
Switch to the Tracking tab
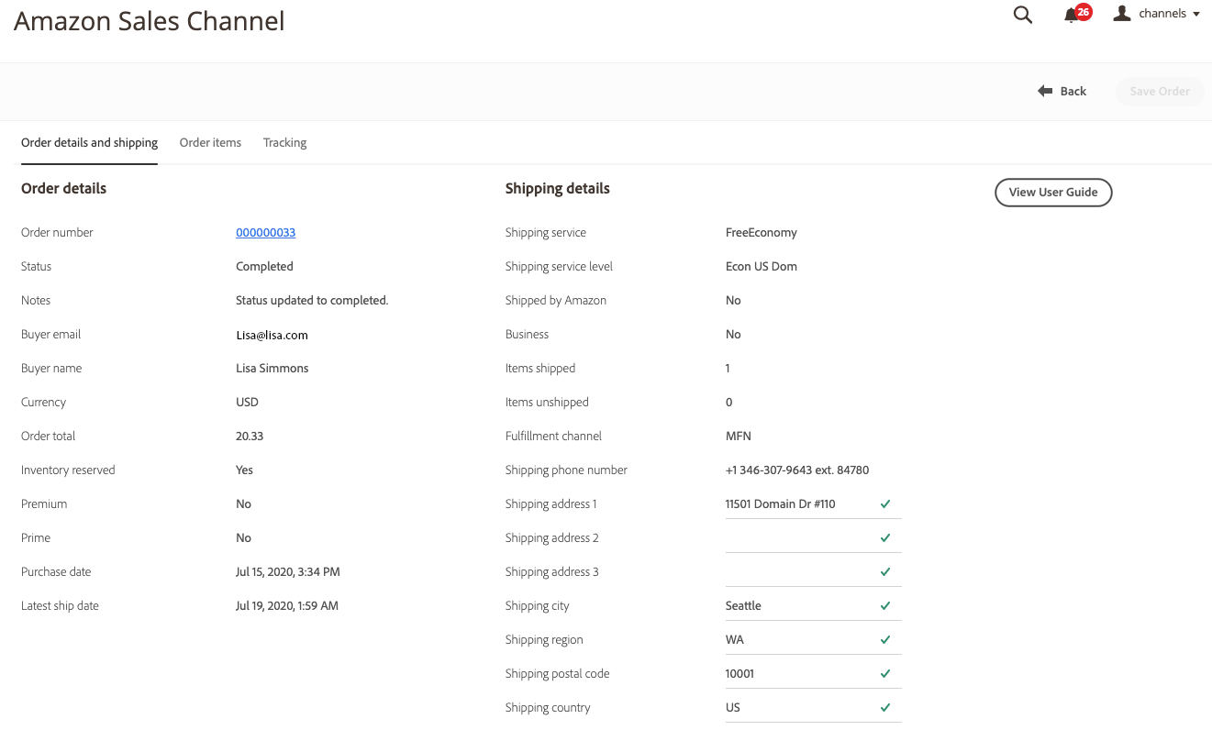point(284,143)
